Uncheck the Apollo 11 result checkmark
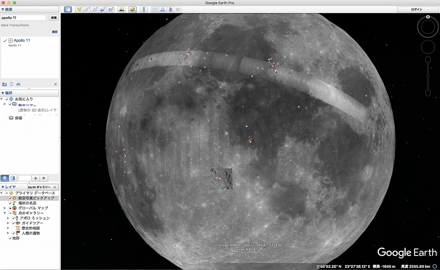This screenshot has width=440, height=270. (5, 41)
